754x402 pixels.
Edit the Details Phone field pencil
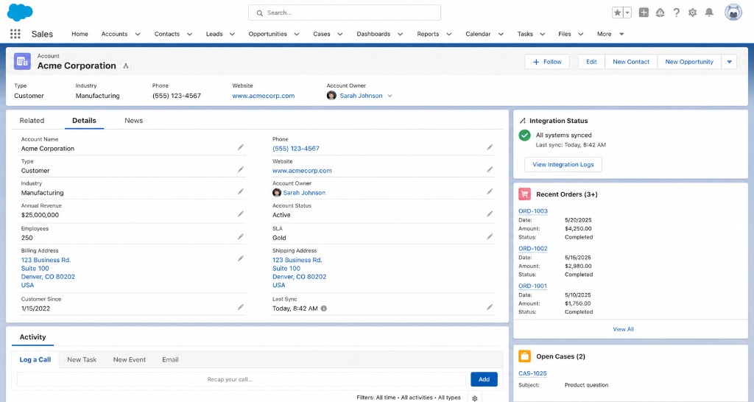tap(490, 147)
